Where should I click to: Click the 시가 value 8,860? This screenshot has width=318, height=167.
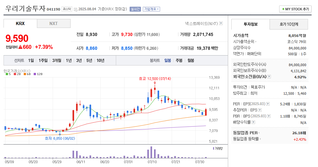click(91, 48)
